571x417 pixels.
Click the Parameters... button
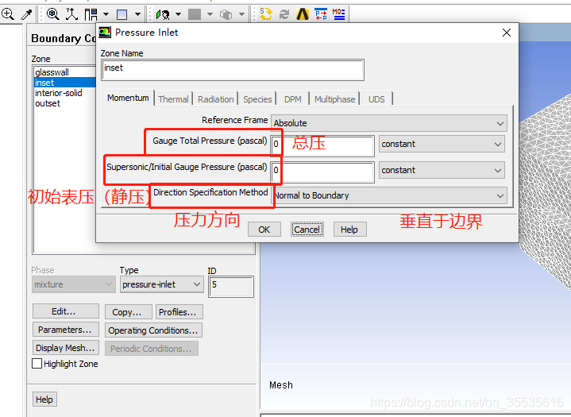(66, 330)
